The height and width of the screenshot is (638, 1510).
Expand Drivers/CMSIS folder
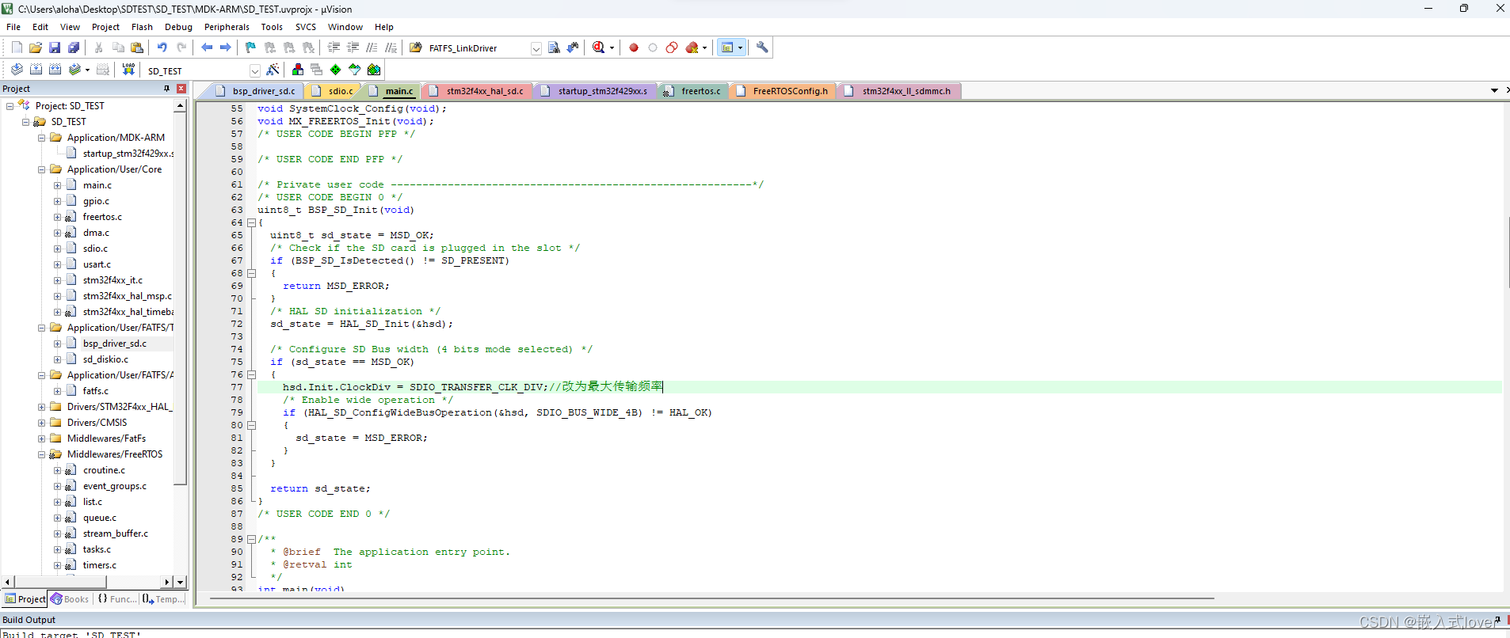[x=41, y=423]
